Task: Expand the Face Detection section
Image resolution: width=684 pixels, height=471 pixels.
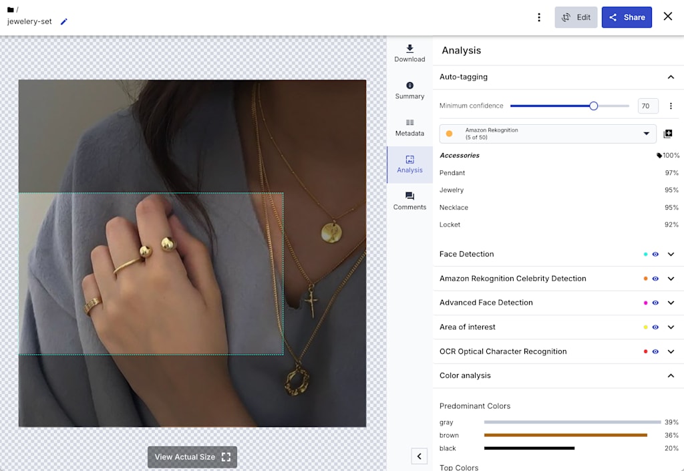Action: [671, 255]
